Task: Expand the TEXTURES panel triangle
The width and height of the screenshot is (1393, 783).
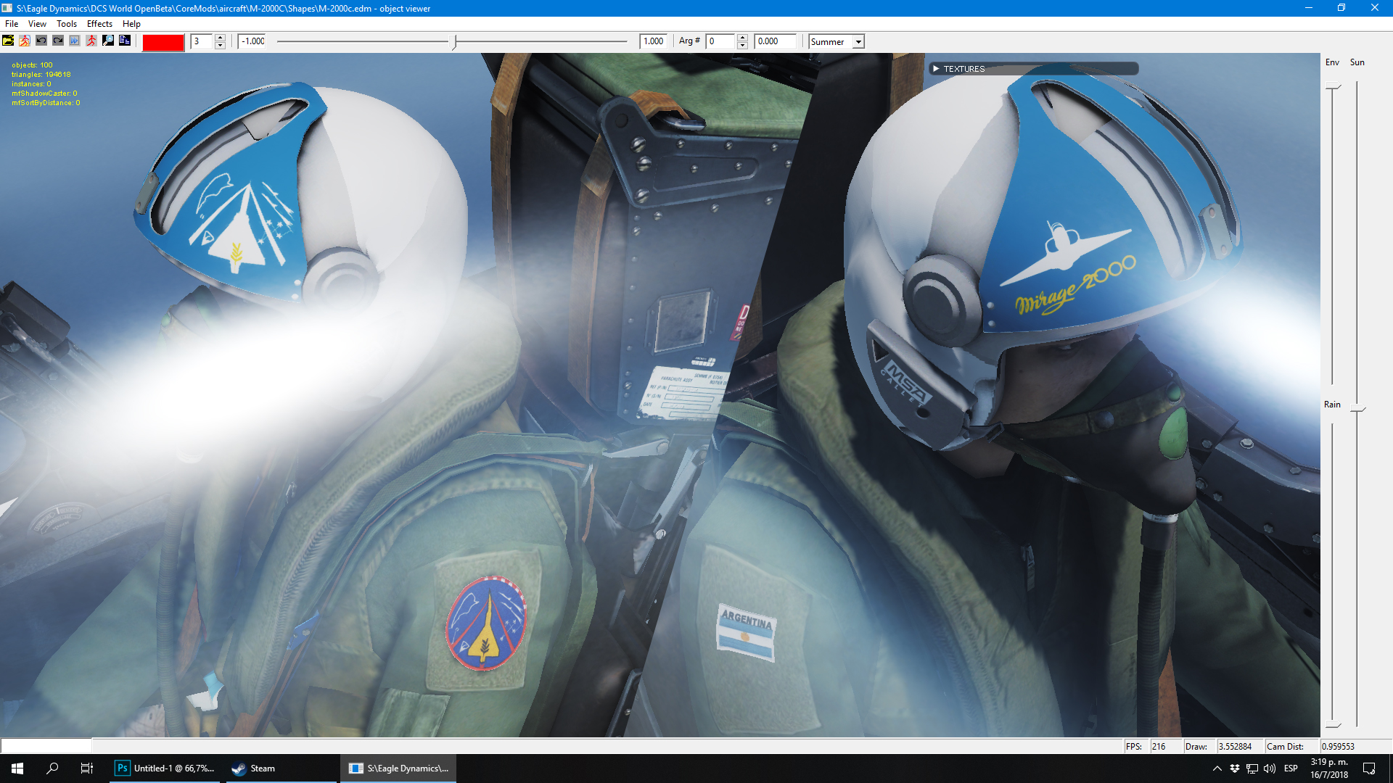Action: [x=936, y=69]
